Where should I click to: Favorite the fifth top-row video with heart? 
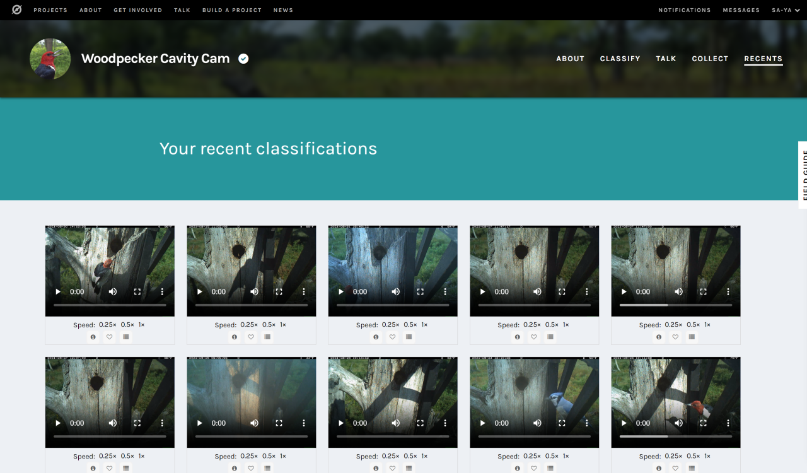point(675,337)
